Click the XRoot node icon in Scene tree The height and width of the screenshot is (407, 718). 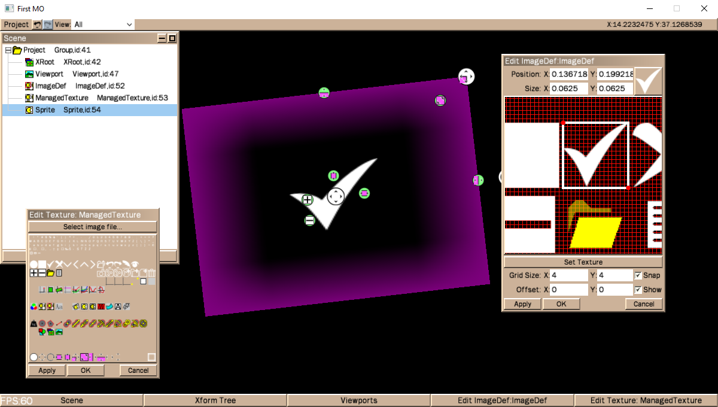click(29, 62)
